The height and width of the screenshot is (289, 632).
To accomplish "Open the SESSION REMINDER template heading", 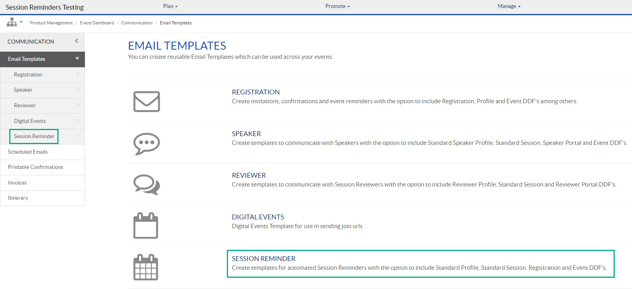I will [264, 259].
